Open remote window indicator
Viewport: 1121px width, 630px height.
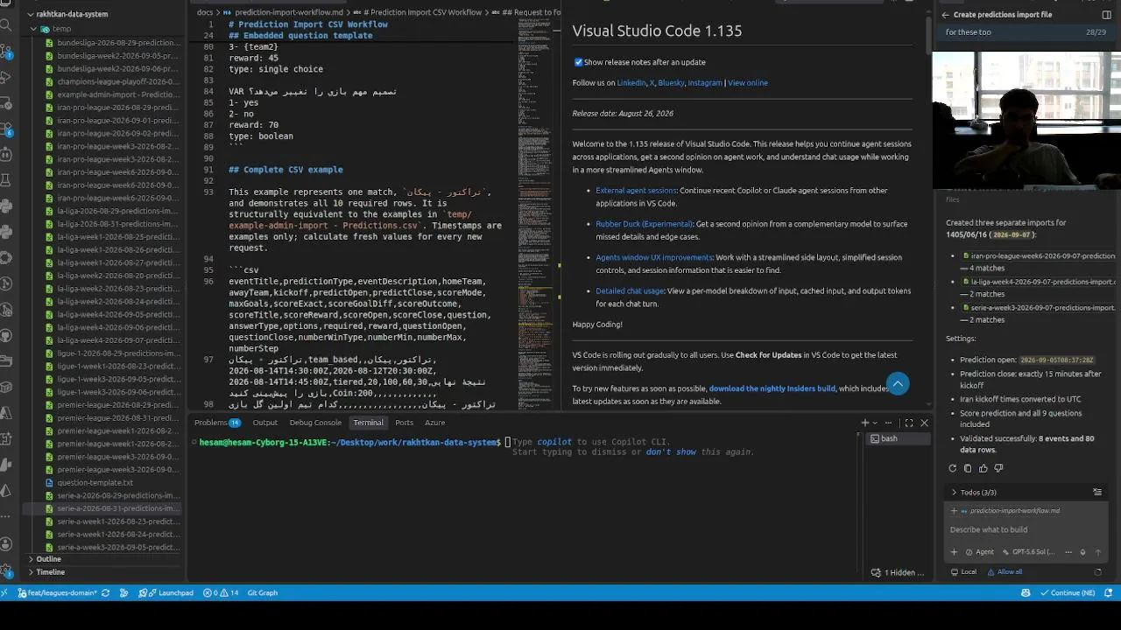click(x=4, y=593)
